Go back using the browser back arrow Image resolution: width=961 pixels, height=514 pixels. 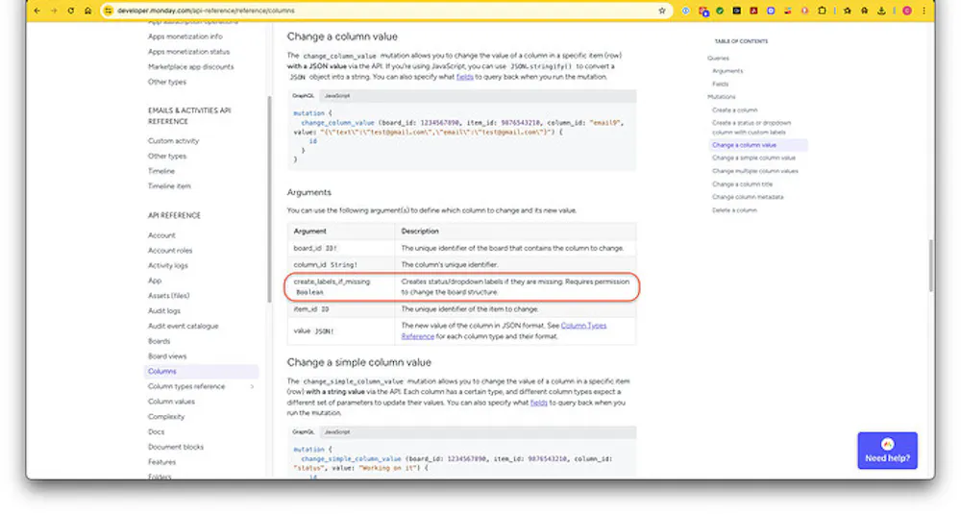(37, 11)
